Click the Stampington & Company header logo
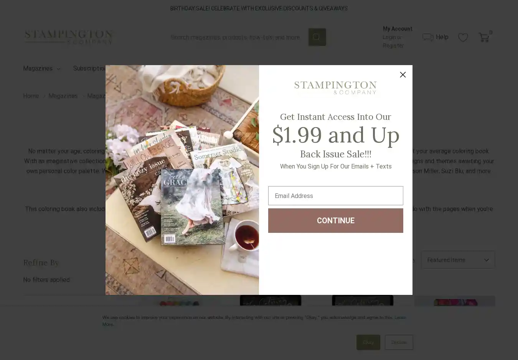The image size is (518, 360). coord(69,37)
